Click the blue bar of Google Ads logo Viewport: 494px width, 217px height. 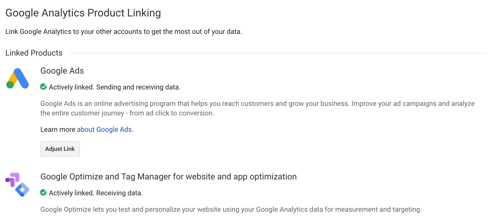[x=22, y=78]
